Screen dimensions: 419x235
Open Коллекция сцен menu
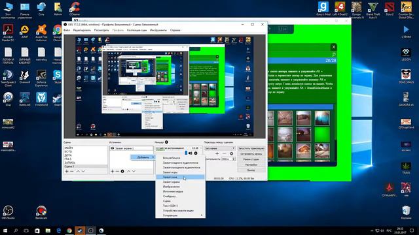tap(137, 30)
